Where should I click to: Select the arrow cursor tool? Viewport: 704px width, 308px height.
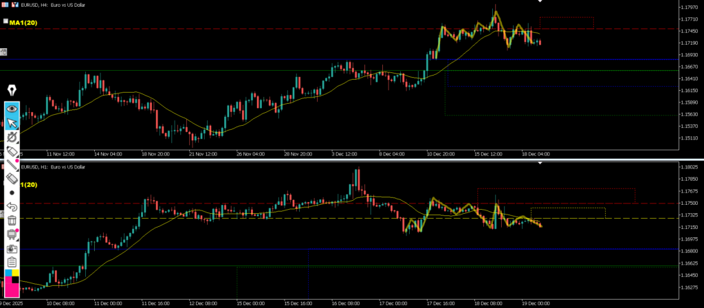[12, 123]
